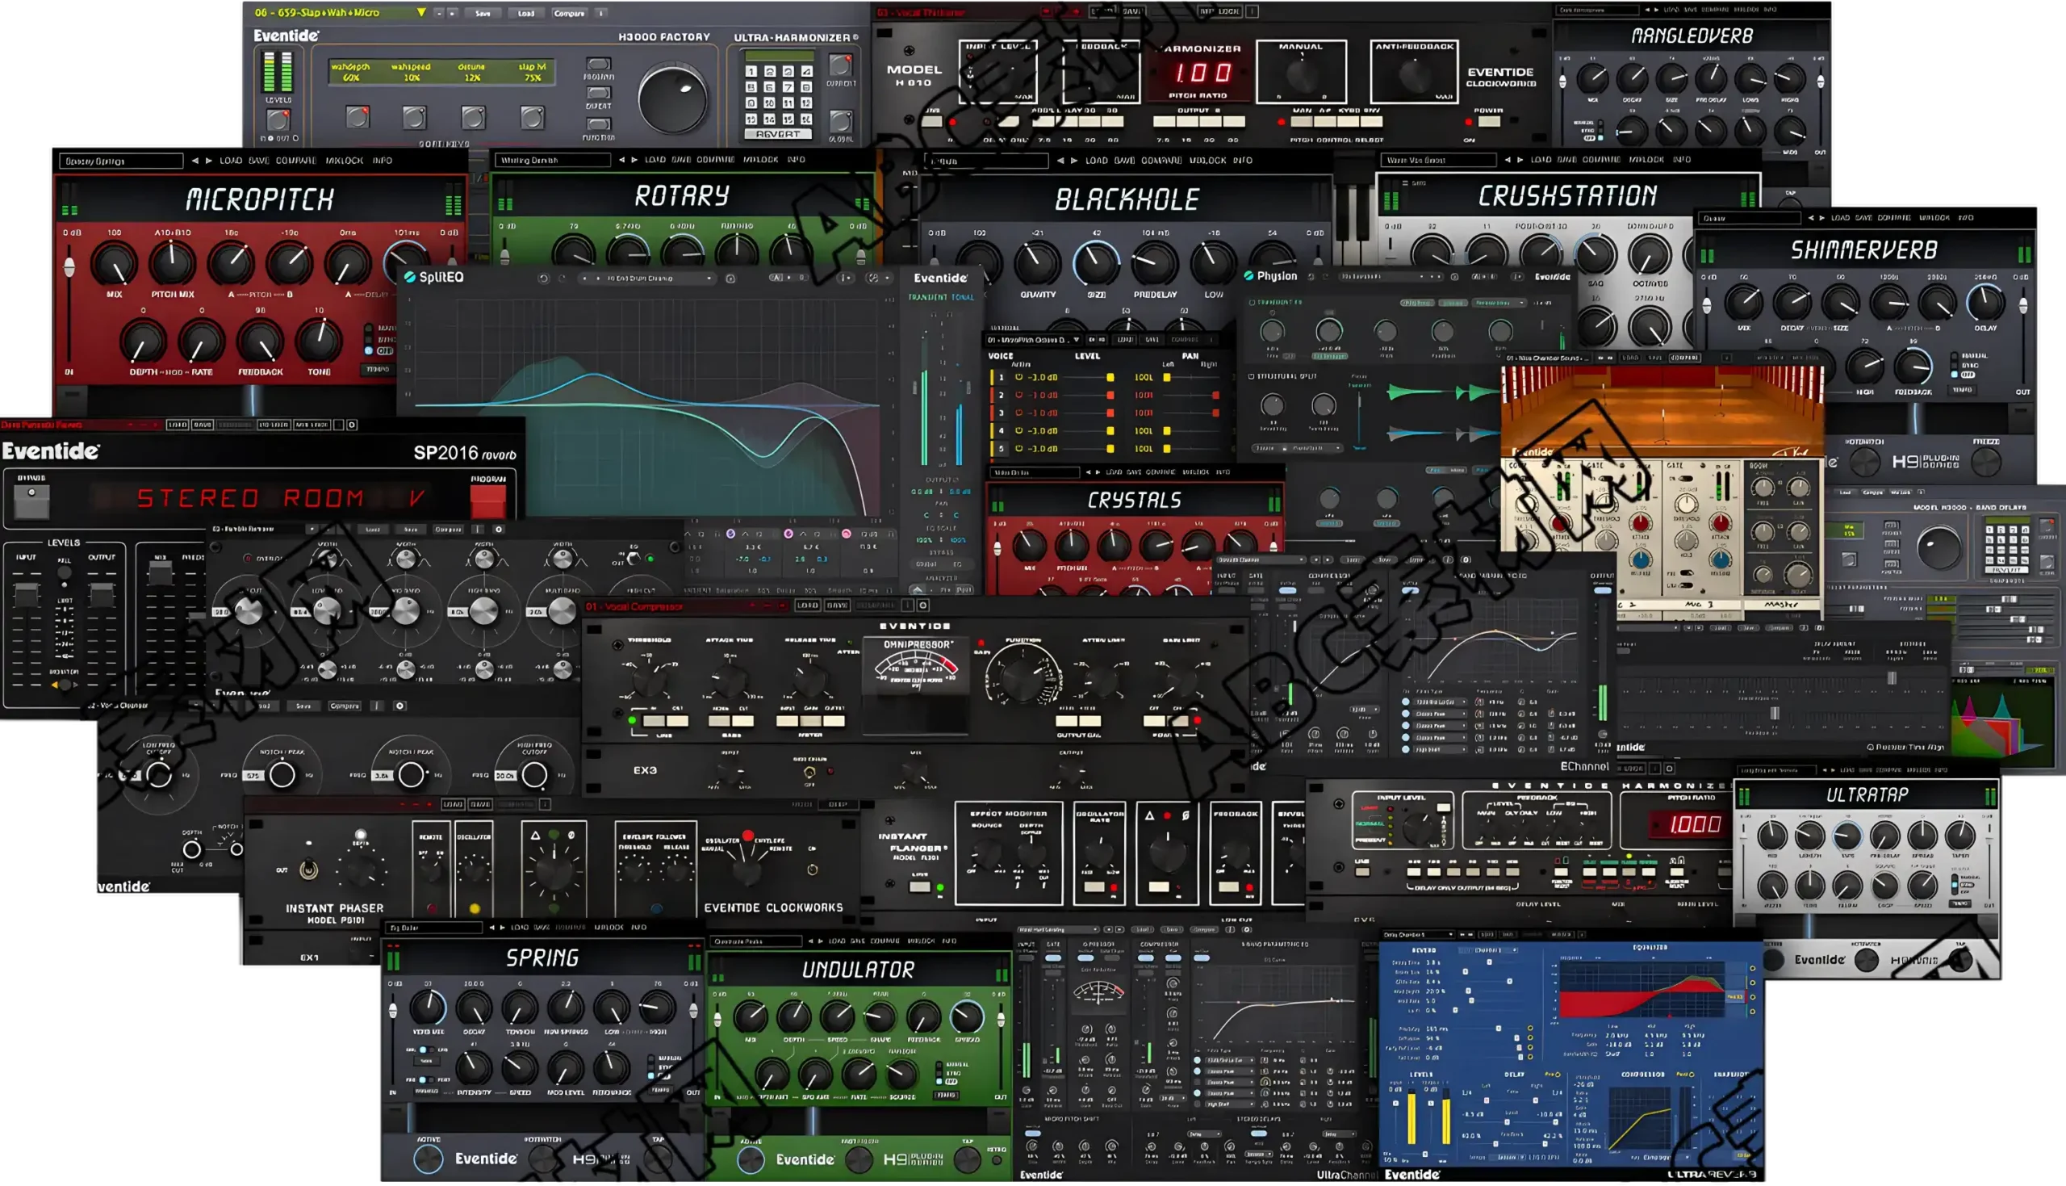Click the SplitEQ logo icon

point(410,277)
